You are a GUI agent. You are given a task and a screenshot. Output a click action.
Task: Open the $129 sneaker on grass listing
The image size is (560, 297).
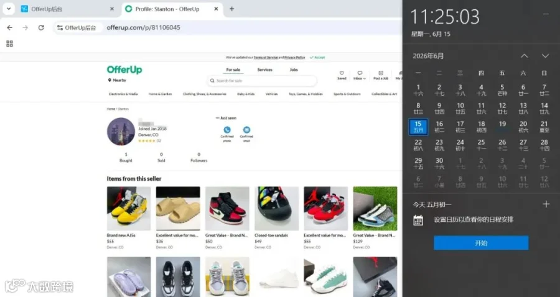click(x=375, y=209)
